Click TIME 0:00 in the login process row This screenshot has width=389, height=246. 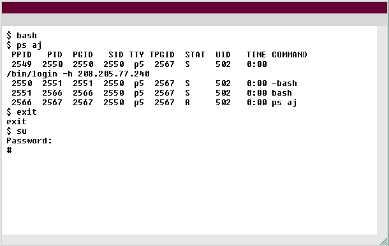257,64
